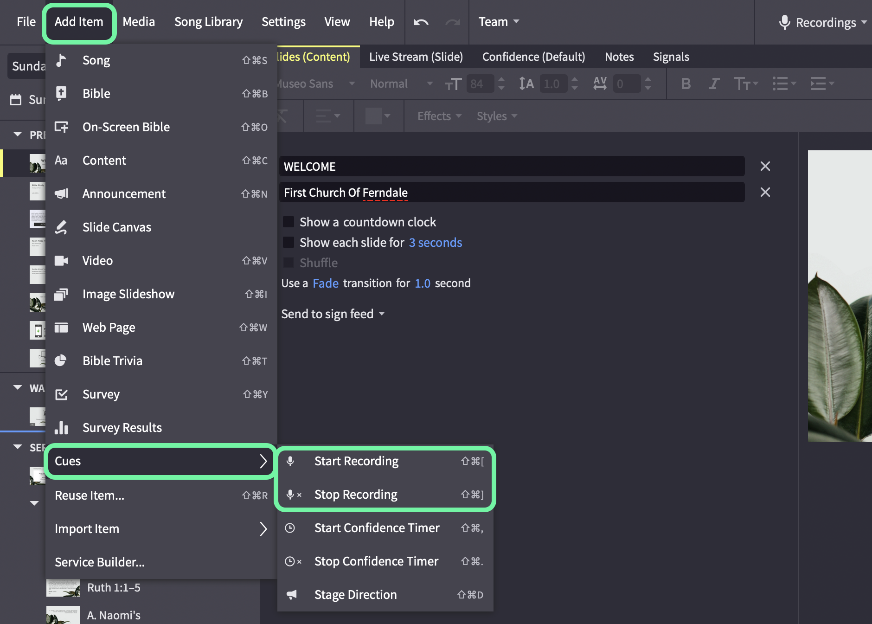Image resolution: width=872 pixels, height=624 pixels.
Task: Click the line height icon
Action: pos(526,84)
